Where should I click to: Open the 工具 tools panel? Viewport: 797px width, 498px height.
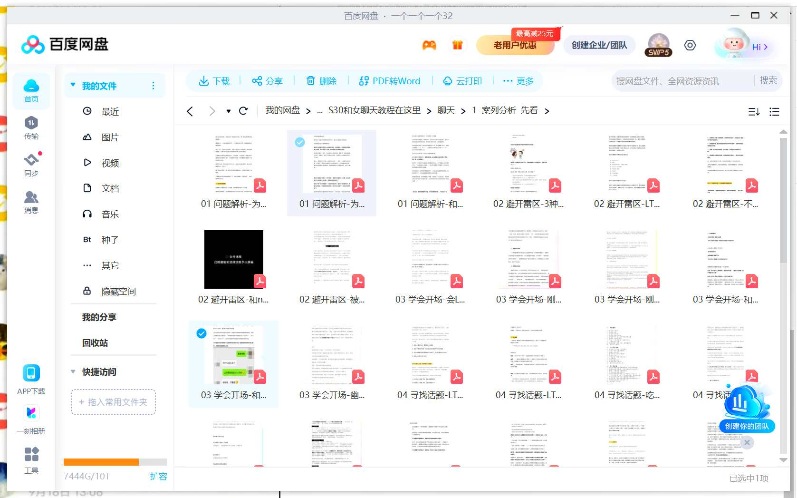click(31, 460)
